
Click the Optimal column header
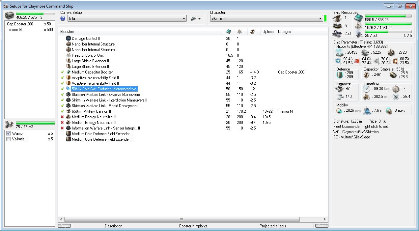click(x=268, y=32)
